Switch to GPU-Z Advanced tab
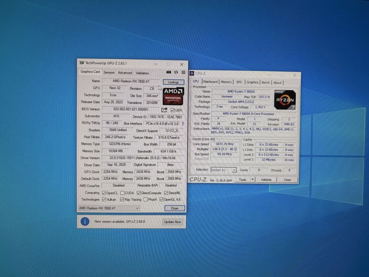 125,73
